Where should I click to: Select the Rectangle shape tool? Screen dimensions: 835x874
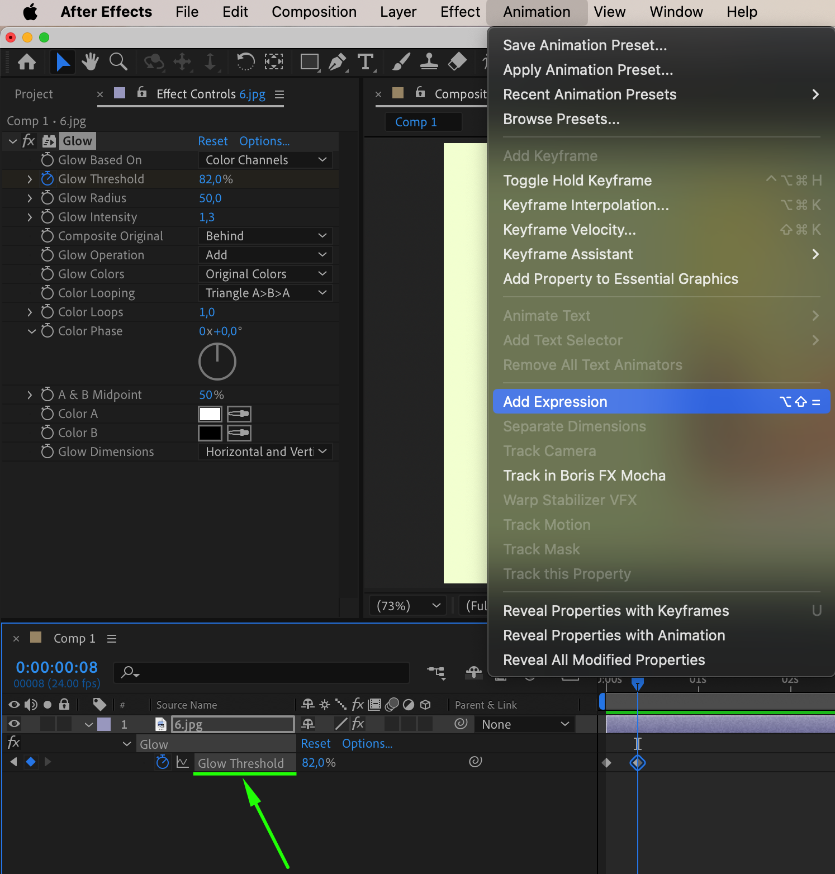click(x=310, y=62)
